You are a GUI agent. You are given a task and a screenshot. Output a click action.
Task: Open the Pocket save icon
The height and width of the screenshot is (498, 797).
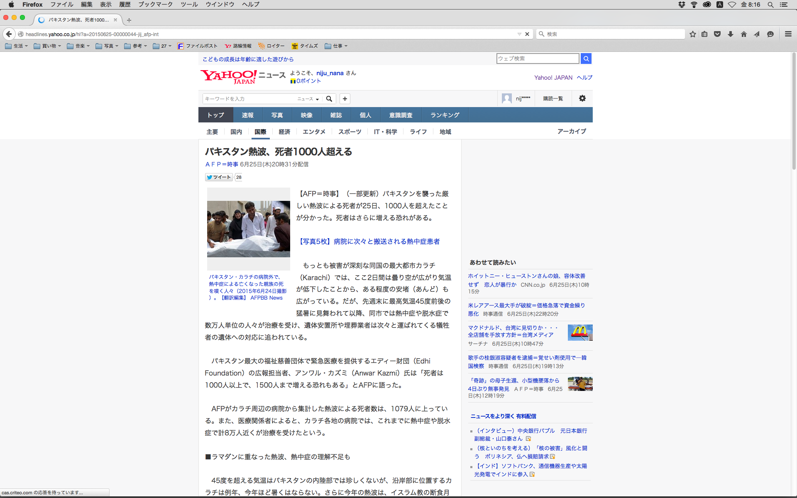717,34
